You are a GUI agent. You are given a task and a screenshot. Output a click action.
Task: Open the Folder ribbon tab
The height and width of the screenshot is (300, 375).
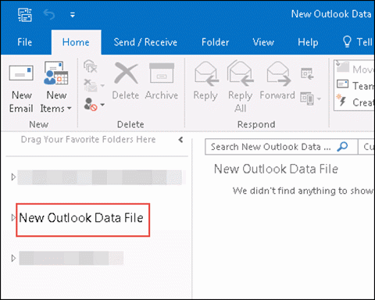tap(216, 42)
